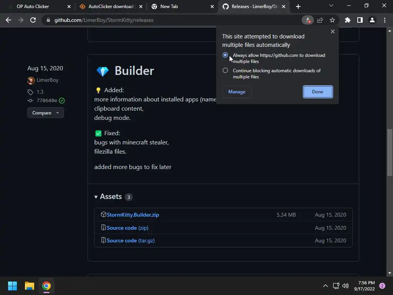Screen dimensions: 393x295
Task: Open the blocked downloads icon in address bar
Action: (x=308, y=20)
